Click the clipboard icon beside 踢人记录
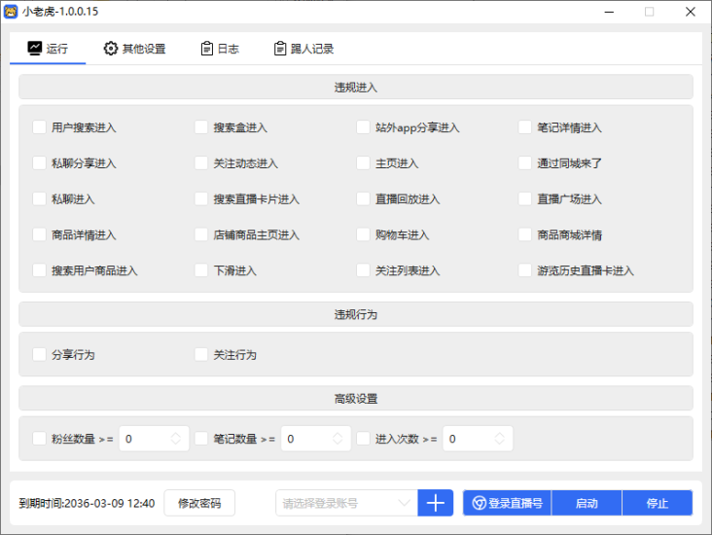 [x=280, y=48]
